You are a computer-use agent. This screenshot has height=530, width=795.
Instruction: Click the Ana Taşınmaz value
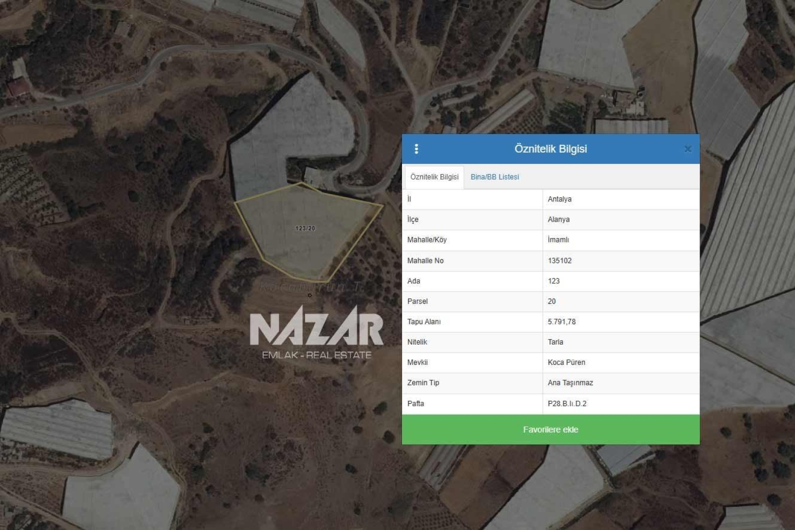click(x=570, y=383)
